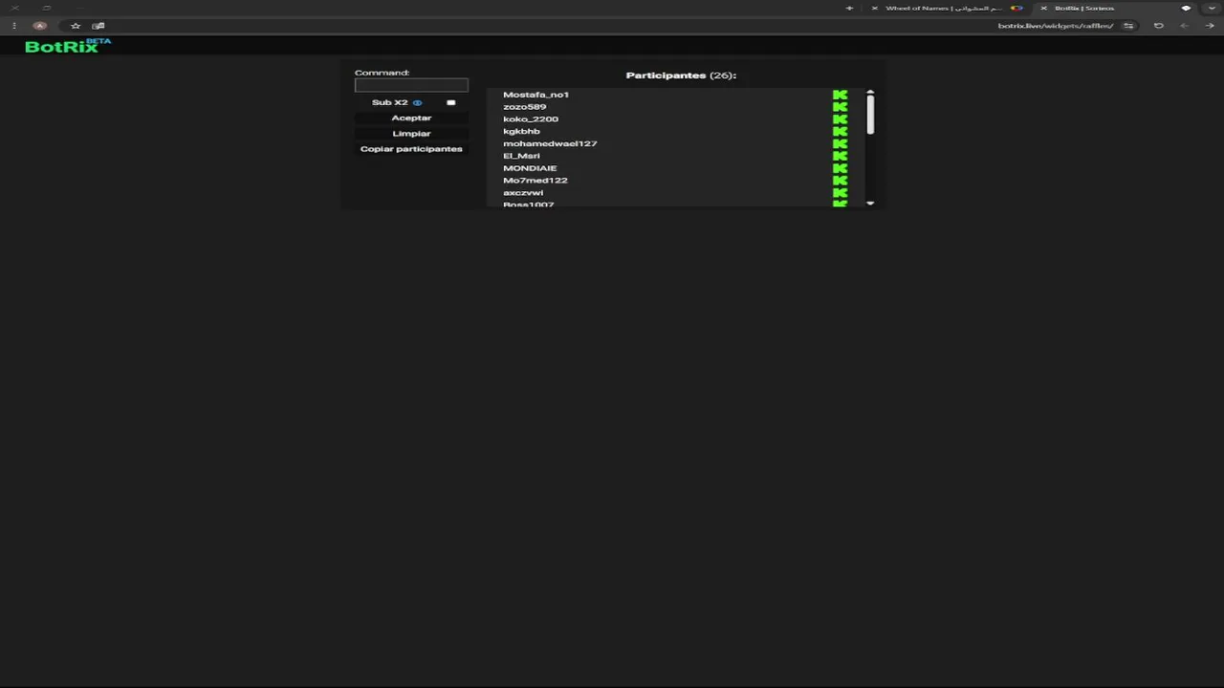Select participant axczvwi
The width and height of the screenshot is (1224, 688).
[x=523, y=193]
